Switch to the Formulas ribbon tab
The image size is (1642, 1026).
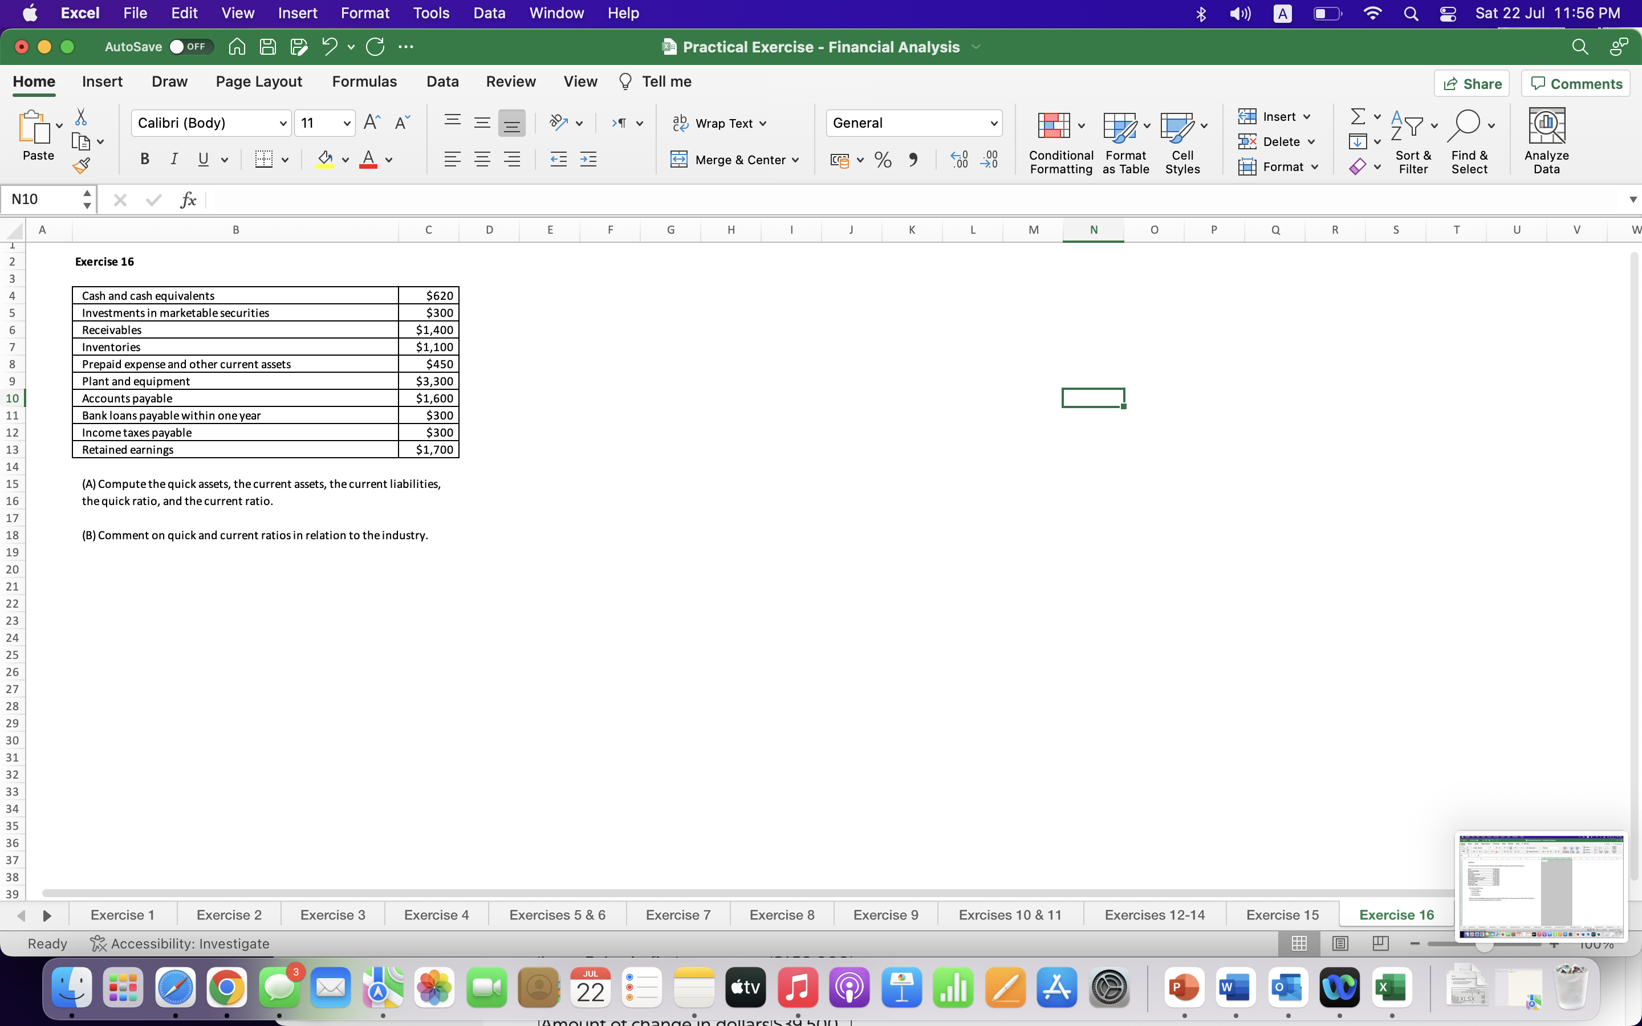coord(364,82)
